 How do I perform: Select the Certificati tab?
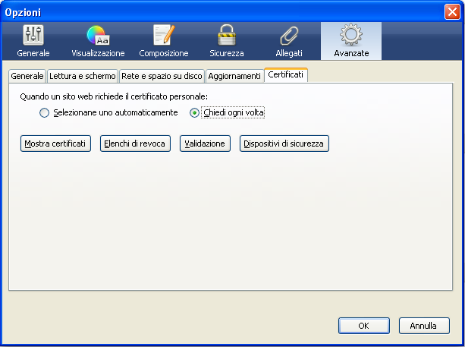[x=286, y=75]
